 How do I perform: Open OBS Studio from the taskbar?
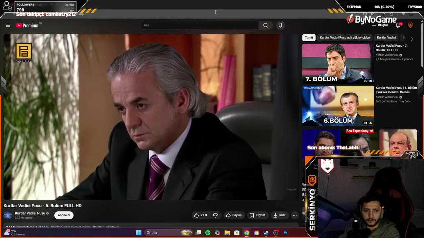tap(276, 233)
